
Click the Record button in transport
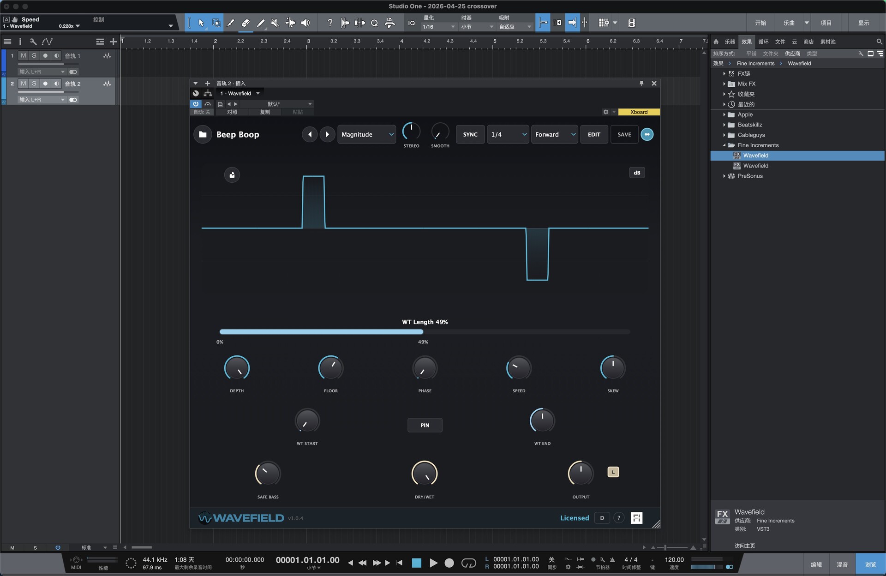(449, 563)
